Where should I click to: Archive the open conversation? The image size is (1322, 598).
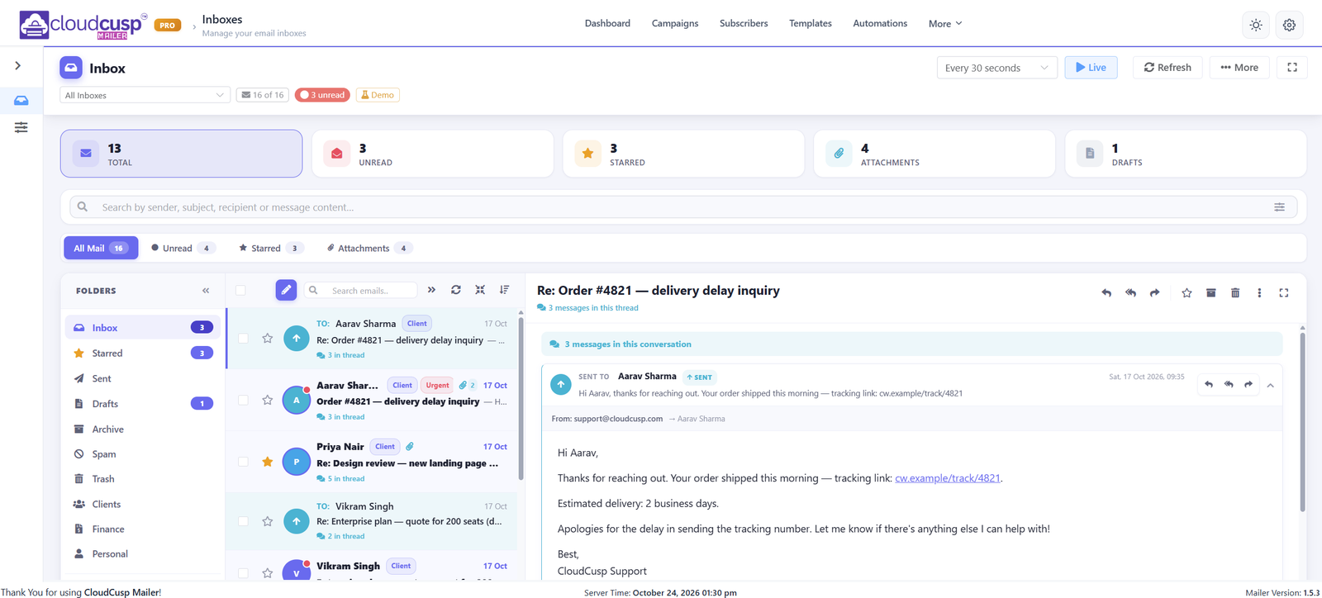click(x=1210, y=292)
